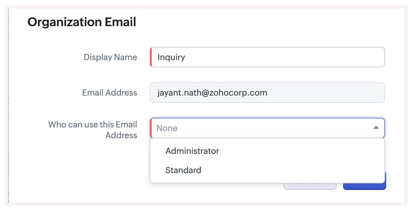Click the 'Organization Email' heading
The height and width of the screenshot is (211, 413).
[x=82, y=22]
